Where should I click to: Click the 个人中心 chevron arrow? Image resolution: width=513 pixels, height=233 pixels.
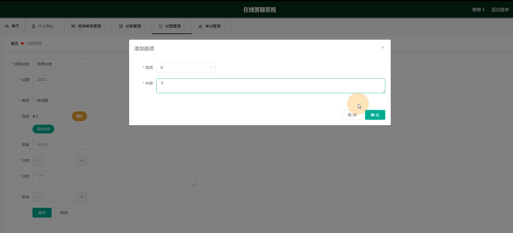pos(57,26)
